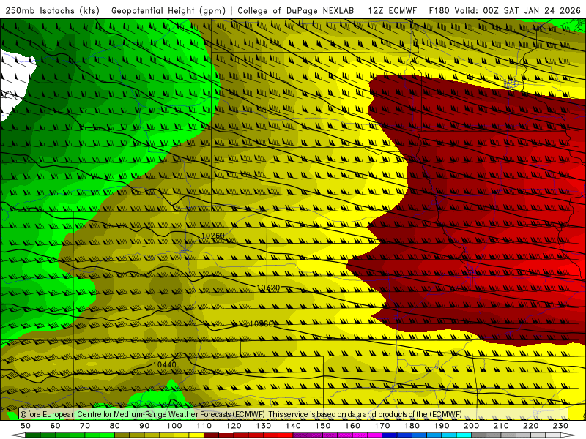This screenshot has height=439, width=586.
Task: Click the 10320 height contour label
Action: [268, 288]
